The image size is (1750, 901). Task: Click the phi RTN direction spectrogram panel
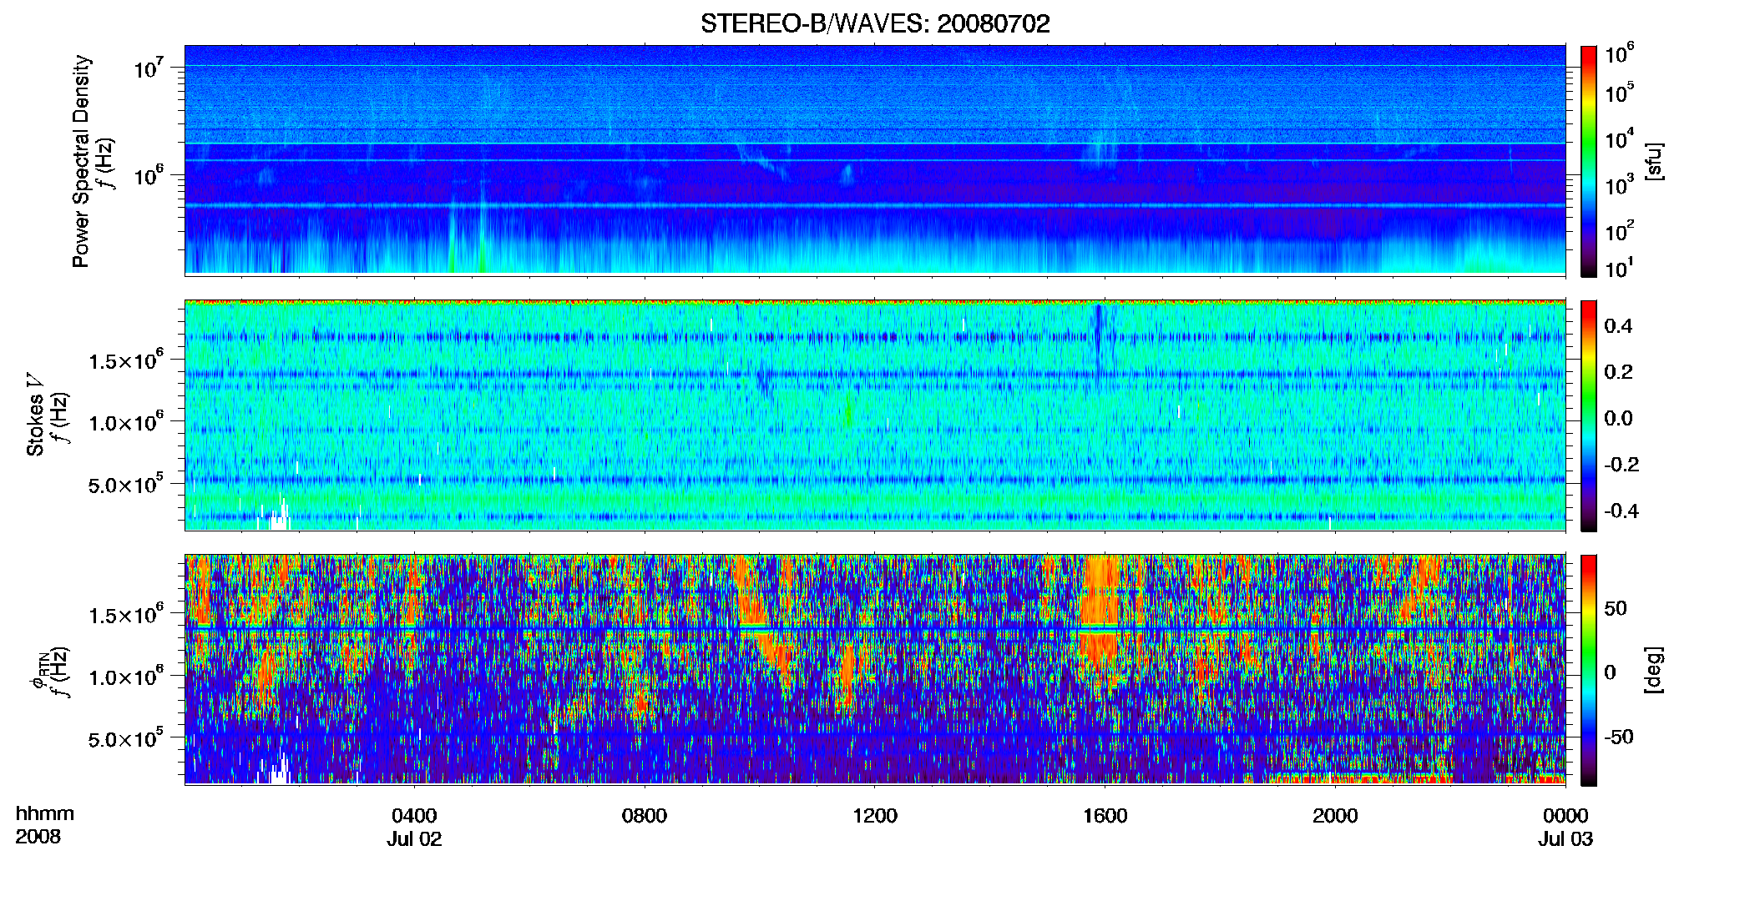click(x=875, y=669)
